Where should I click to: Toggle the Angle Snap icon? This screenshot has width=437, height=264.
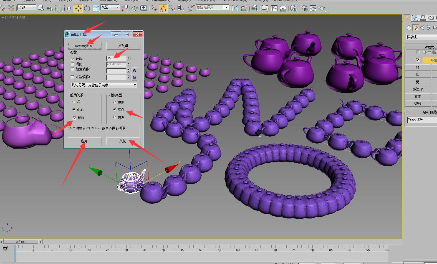tap(163, 8)
